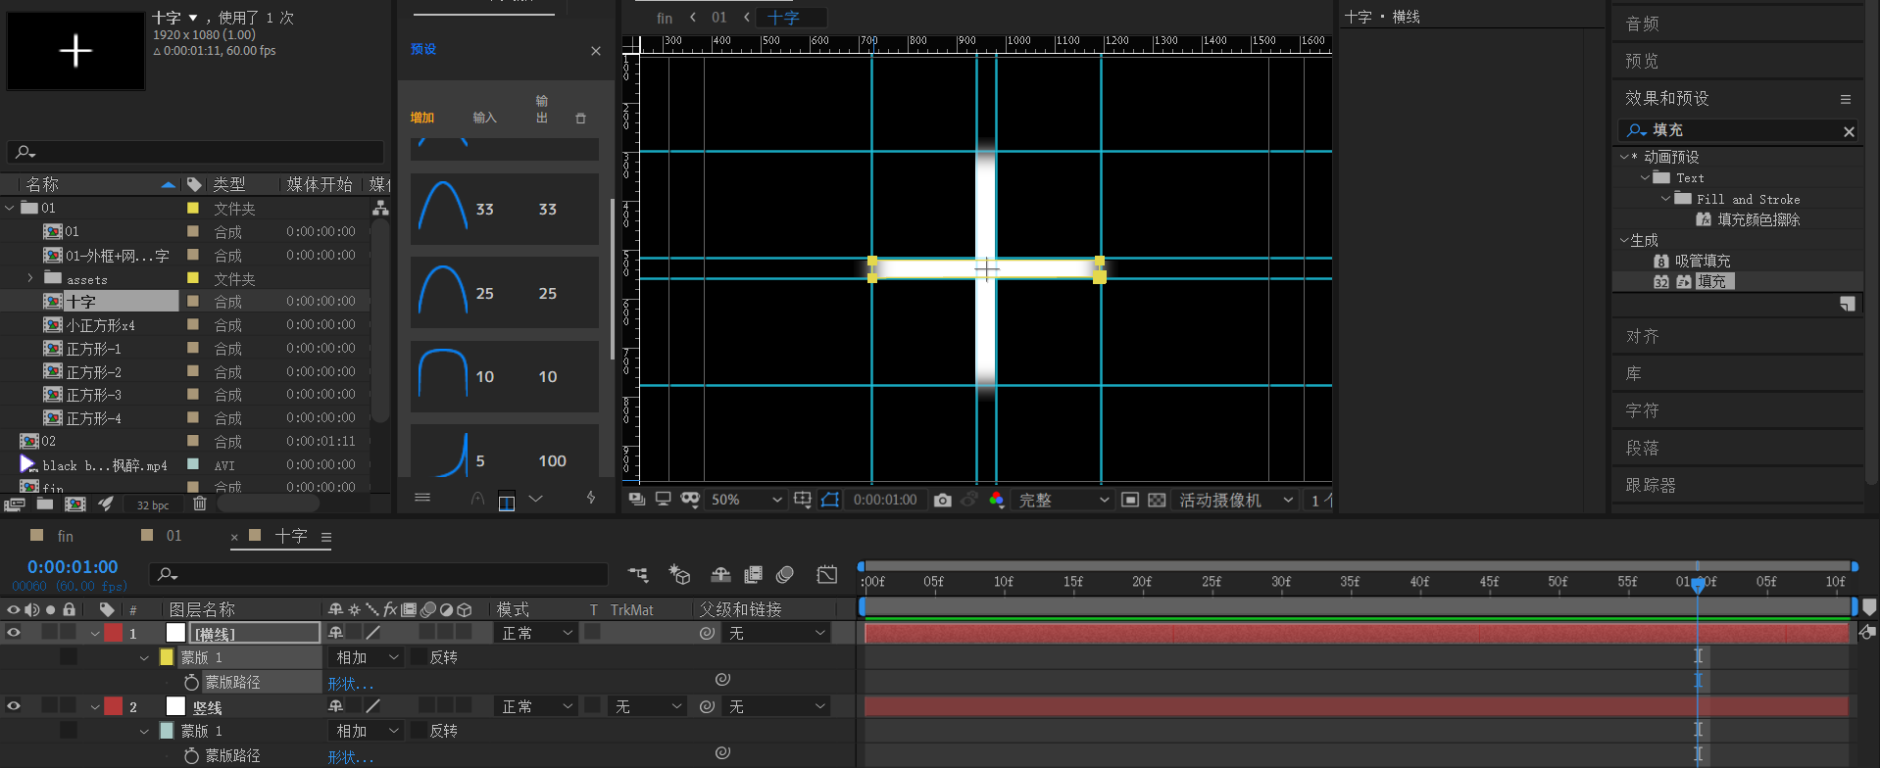Select the 10 10 easing preset

click(505, 377)
